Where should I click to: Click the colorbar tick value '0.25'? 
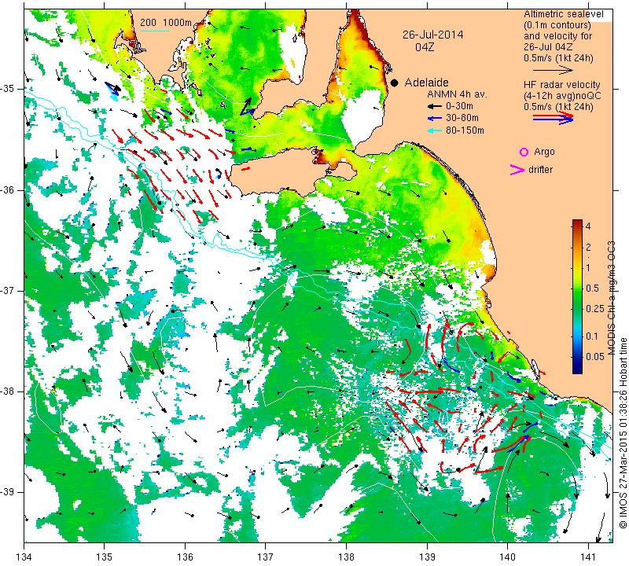594,308
